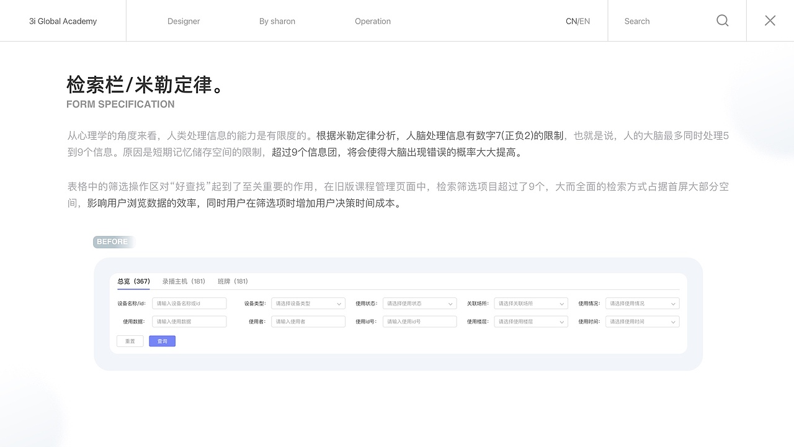Click the 3i Global Academy logo text
The image size is (794, 447).
[x=63, y=20]
